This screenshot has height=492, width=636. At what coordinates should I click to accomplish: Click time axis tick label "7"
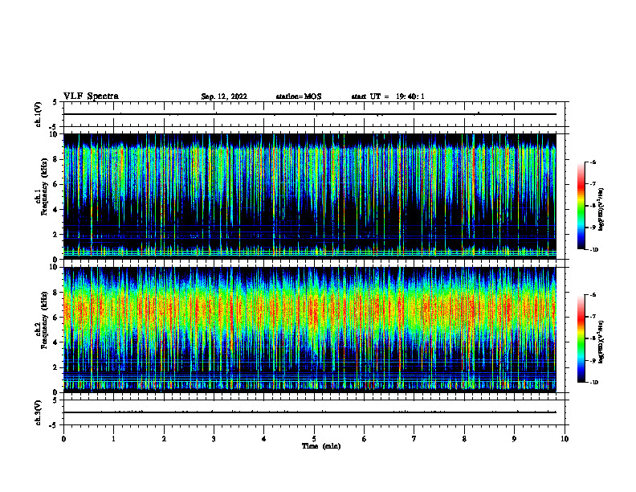[414, 439]
